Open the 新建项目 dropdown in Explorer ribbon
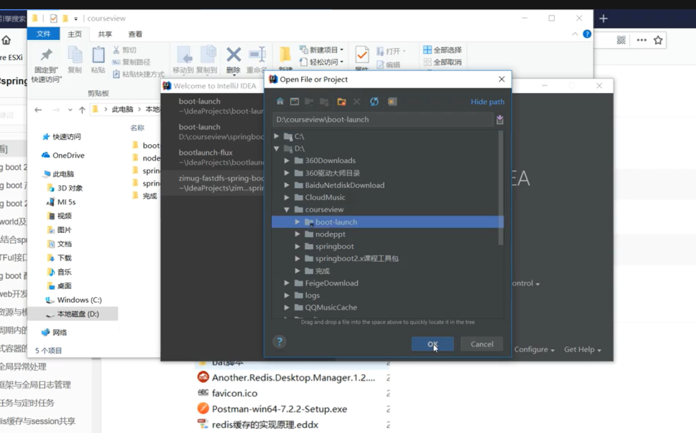The width and height of the screenshot is (696, 433). [322, 50]
